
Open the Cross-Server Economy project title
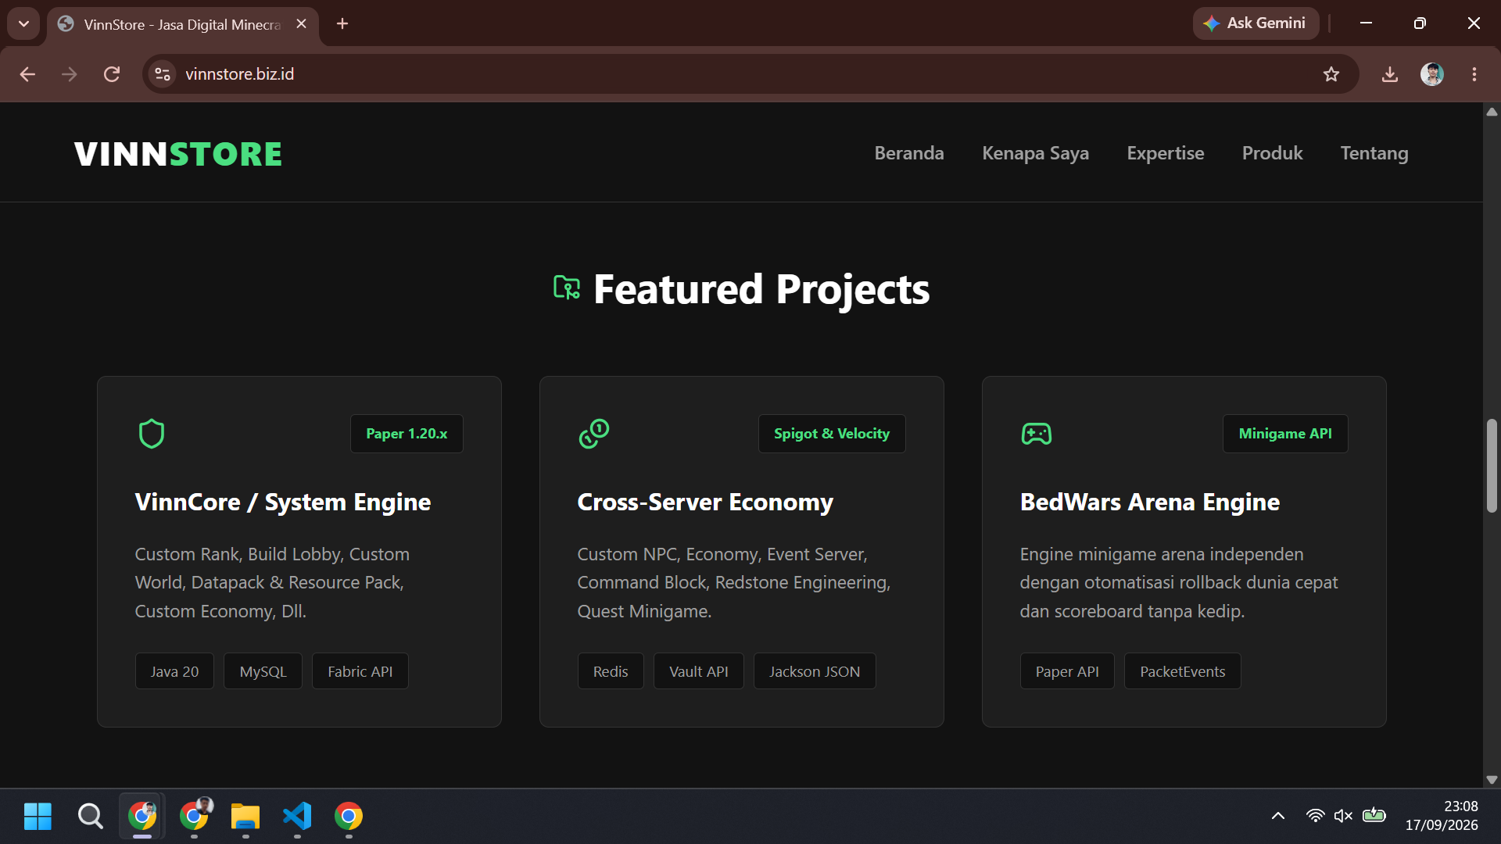tap(705, 502)
